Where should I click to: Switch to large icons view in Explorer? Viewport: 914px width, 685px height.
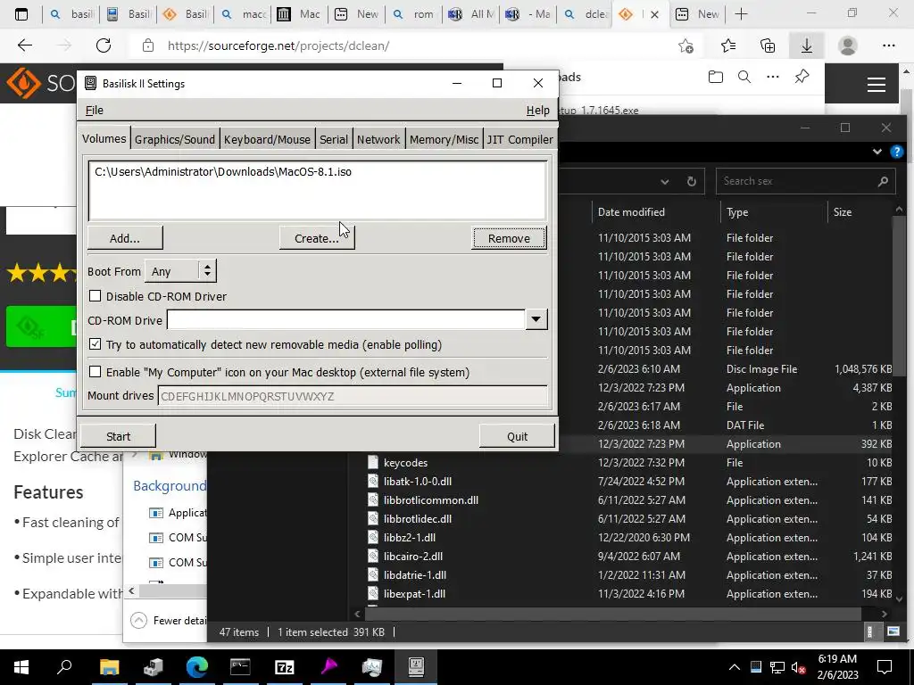point(893,631)
